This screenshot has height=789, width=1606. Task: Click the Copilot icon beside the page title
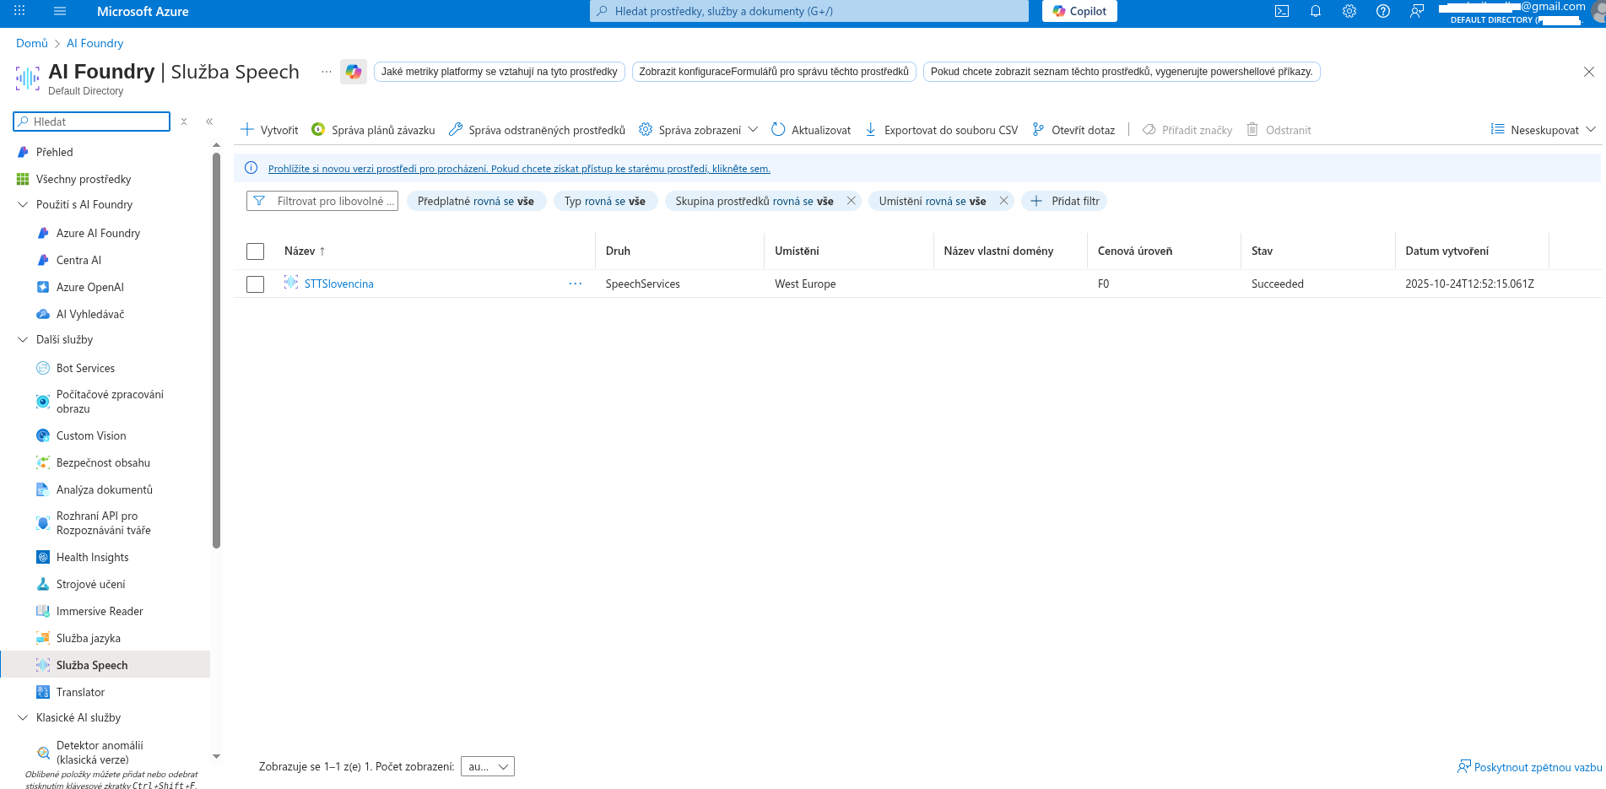(x=353, y=72)
